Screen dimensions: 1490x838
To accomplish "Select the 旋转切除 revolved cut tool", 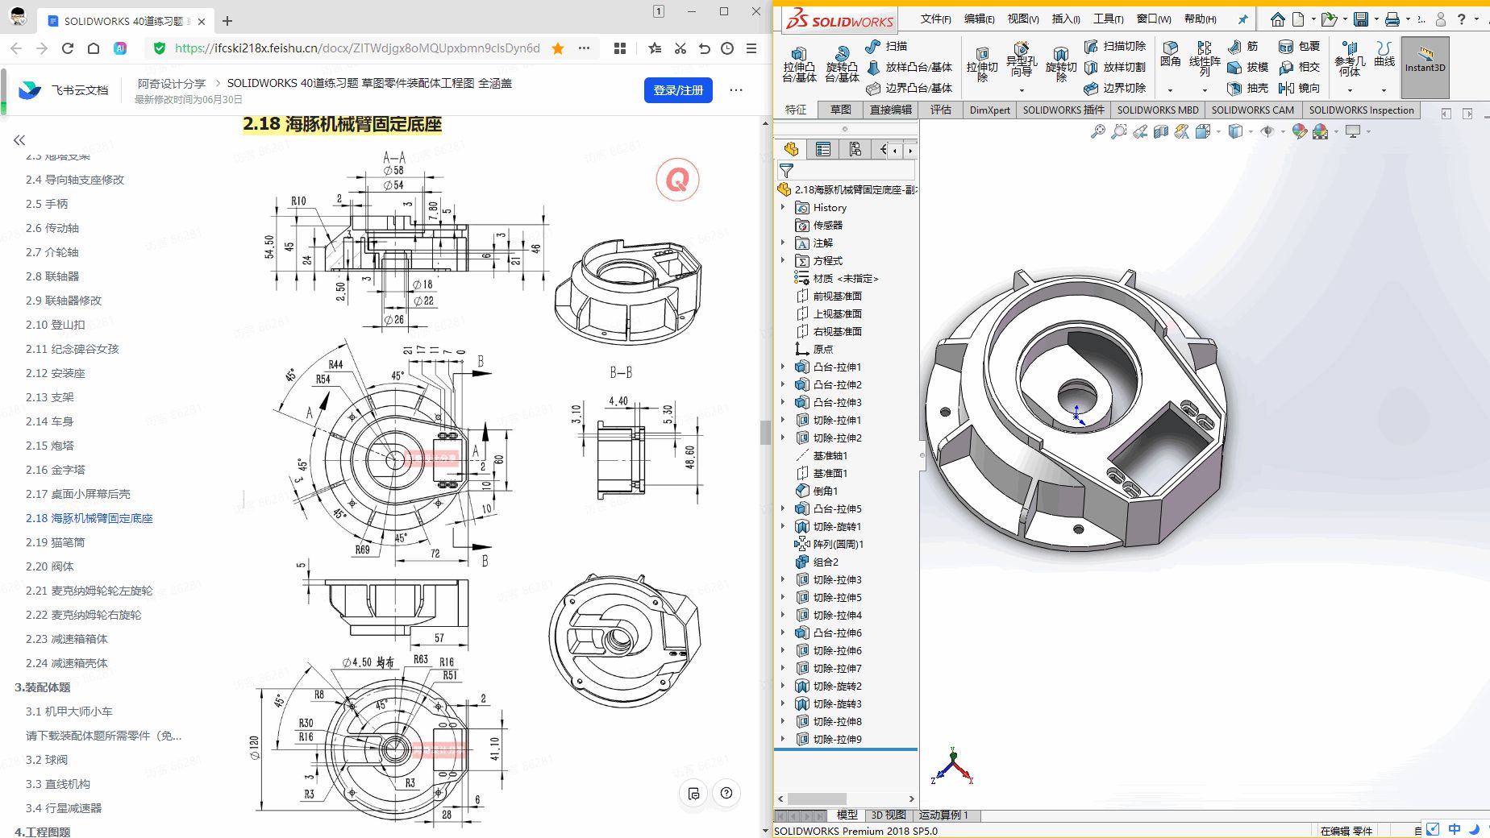I will point(1061,64).
